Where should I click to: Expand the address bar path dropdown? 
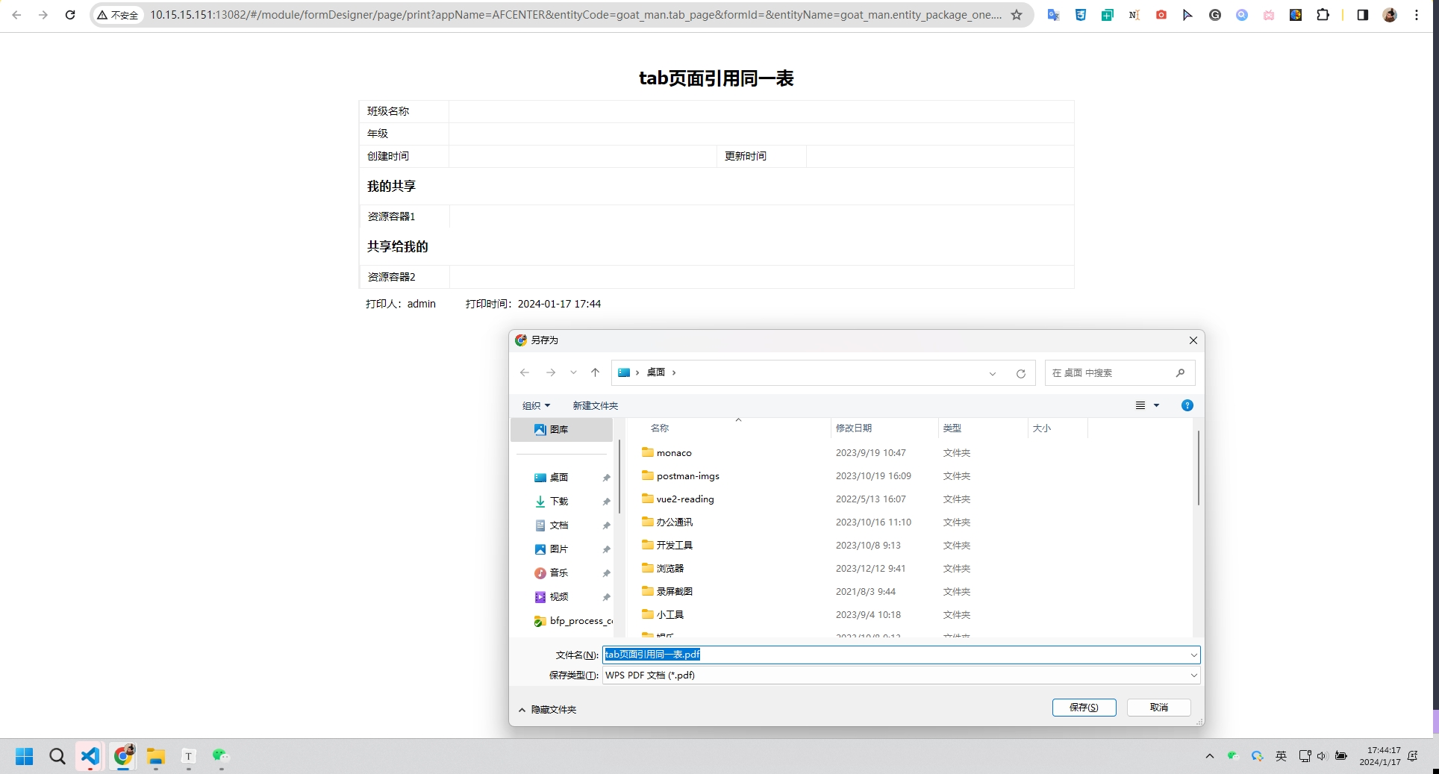(992, 373)
